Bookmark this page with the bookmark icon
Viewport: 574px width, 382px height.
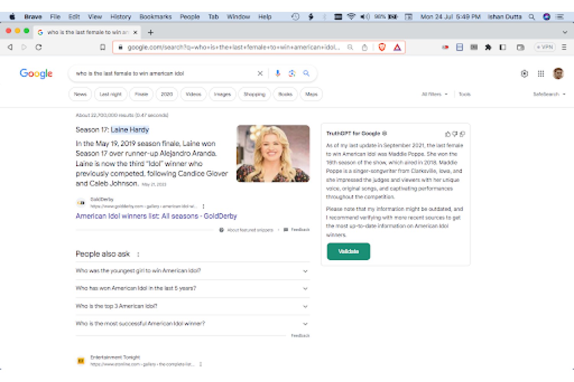click(103, 47)
